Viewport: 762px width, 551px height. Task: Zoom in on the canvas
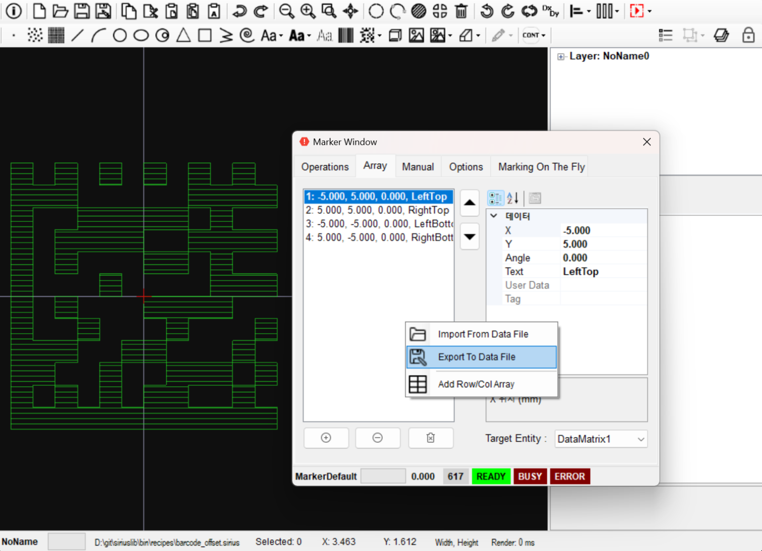coord(308,11)
